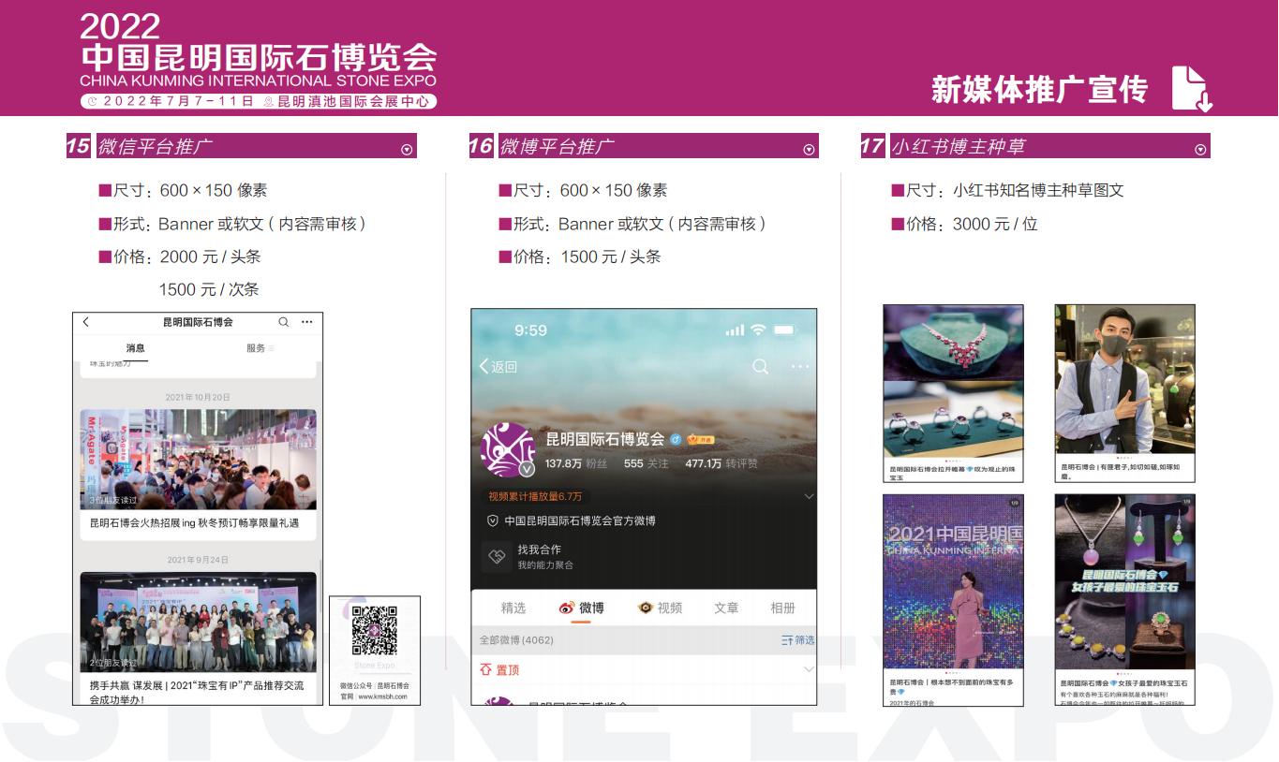Open the 携手共赢 谋发展 article title
Screen dimensions: 1279x762
point(197,692)
